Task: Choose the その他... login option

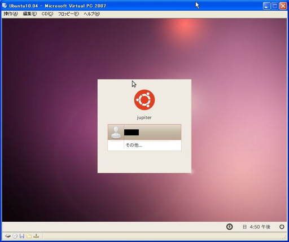Action: (144, 145)
